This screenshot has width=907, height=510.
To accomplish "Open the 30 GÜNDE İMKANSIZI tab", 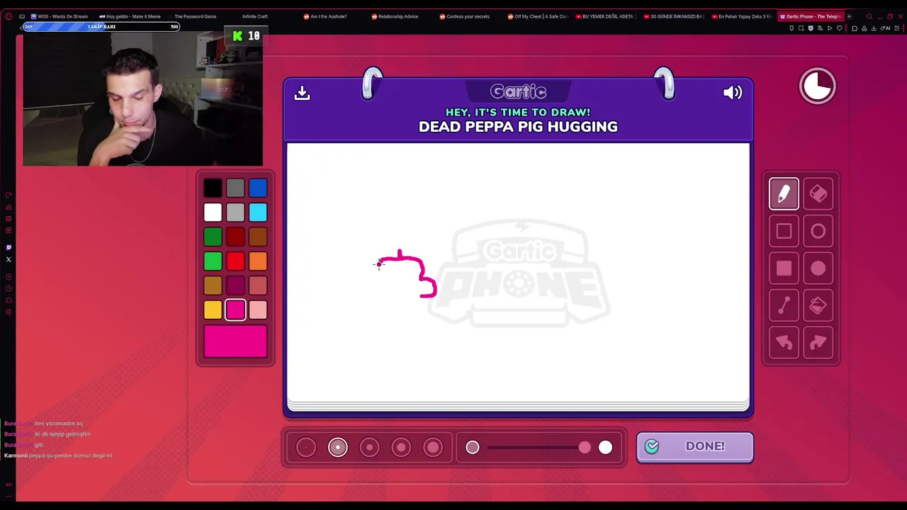I will tap(674, 16).
